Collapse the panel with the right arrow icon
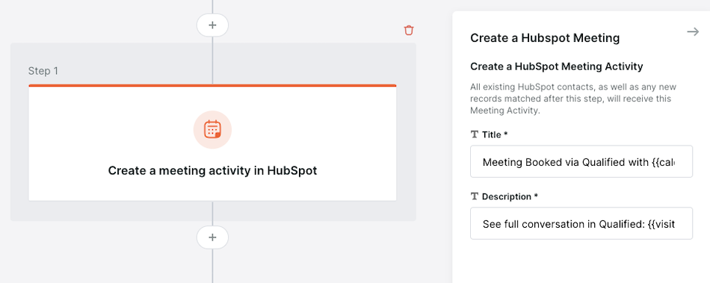The width and height of the screenshot is (710, 283). tap(693, 31)
